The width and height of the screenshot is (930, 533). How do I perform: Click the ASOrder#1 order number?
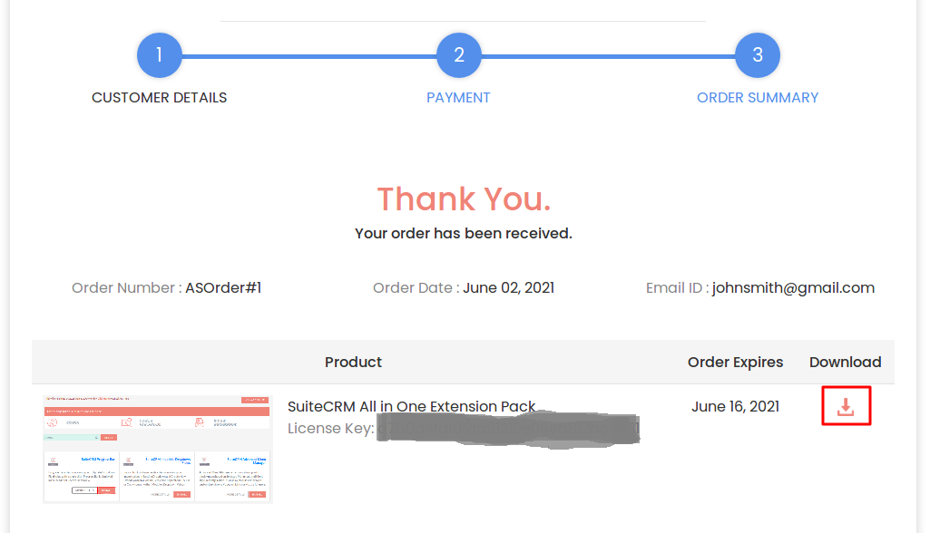(x=223, y=287)
